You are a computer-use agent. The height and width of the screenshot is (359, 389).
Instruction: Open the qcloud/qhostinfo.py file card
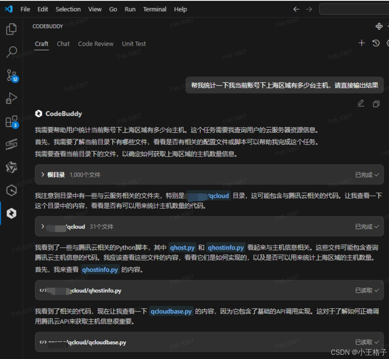[209, 290]
